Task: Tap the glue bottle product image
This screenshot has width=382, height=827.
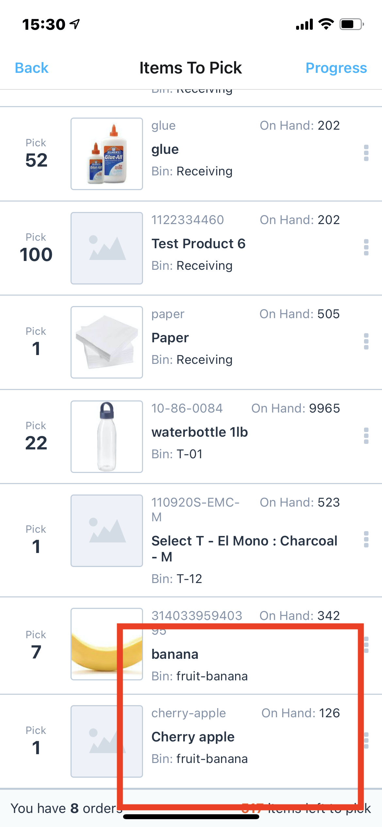Action: point(107,154)
